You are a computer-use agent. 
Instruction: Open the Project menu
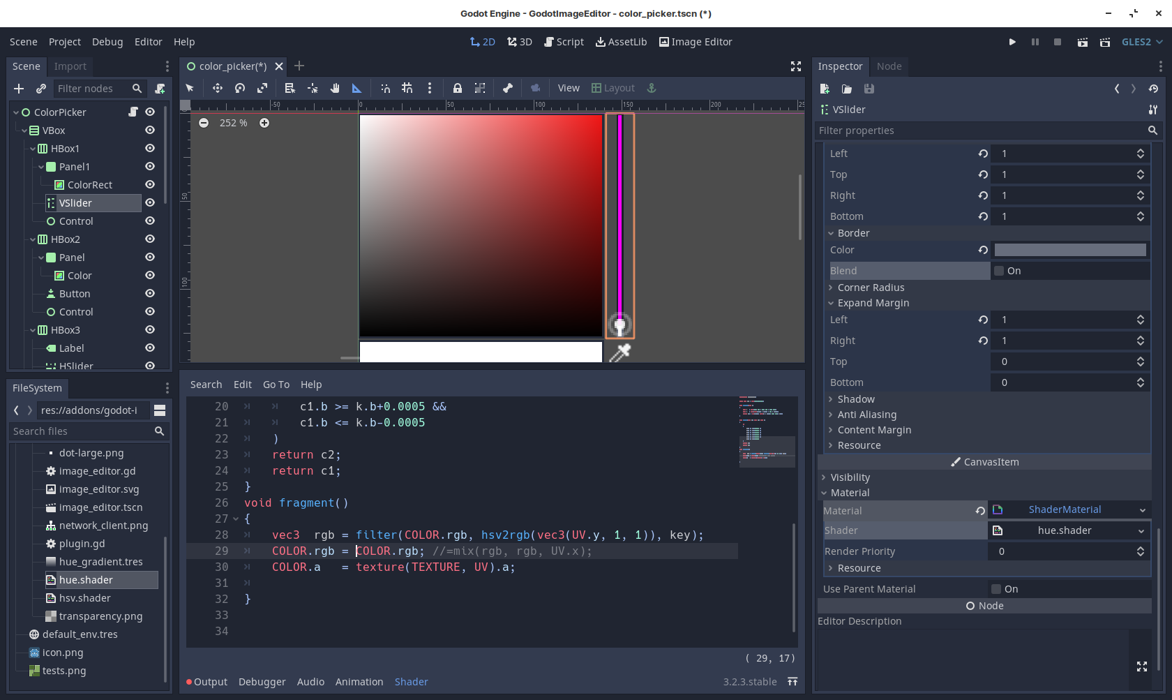pos(64,42)
